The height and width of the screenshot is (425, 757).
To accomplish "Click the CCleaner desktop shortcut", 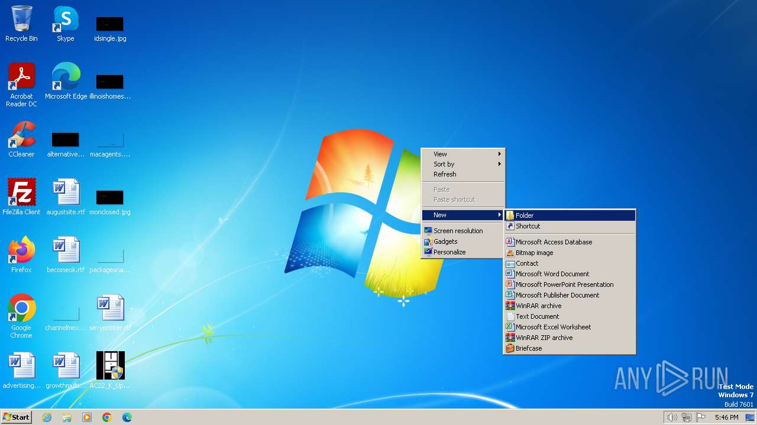I will pyautogui.click(x=21, y=139).
